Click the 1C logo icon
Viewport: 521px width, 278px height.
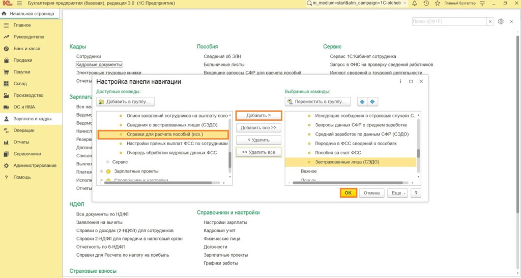tap(7, 4)
